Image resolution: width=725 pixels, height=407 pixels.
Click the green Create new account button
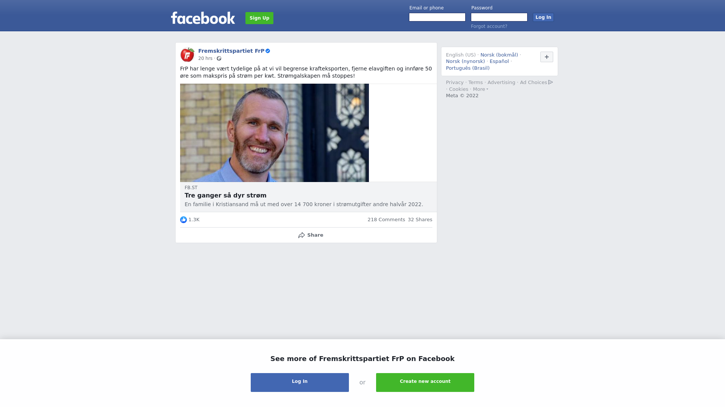pyautogui.click(x=425, y=383)
